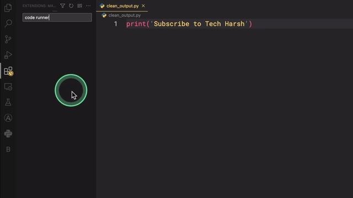Viewport: 353px width, 198px height.
Task: Click the print keyword in the code
Action: click(136, 24)
